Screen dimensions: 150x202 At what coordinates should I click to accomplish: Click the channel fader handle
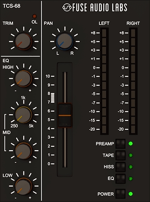pos(65,116)
